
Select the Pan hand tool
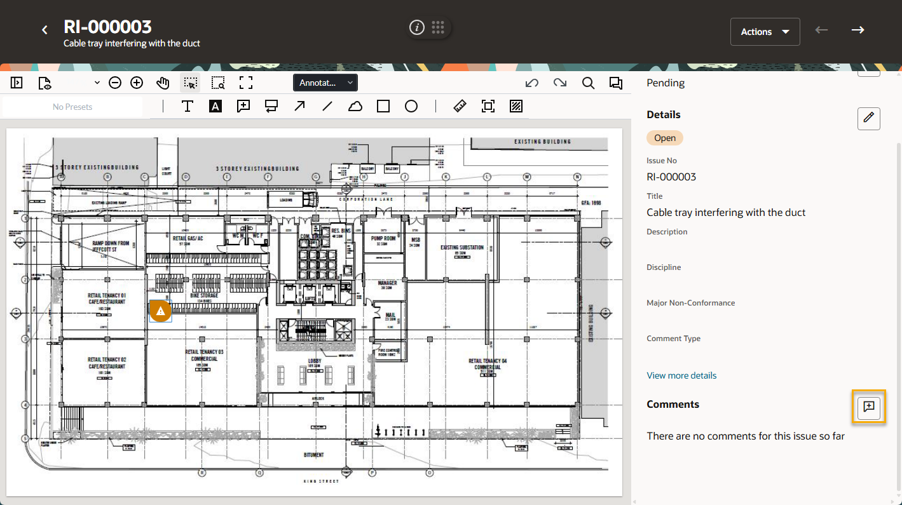pyautogui.click(x=163, y=83)
